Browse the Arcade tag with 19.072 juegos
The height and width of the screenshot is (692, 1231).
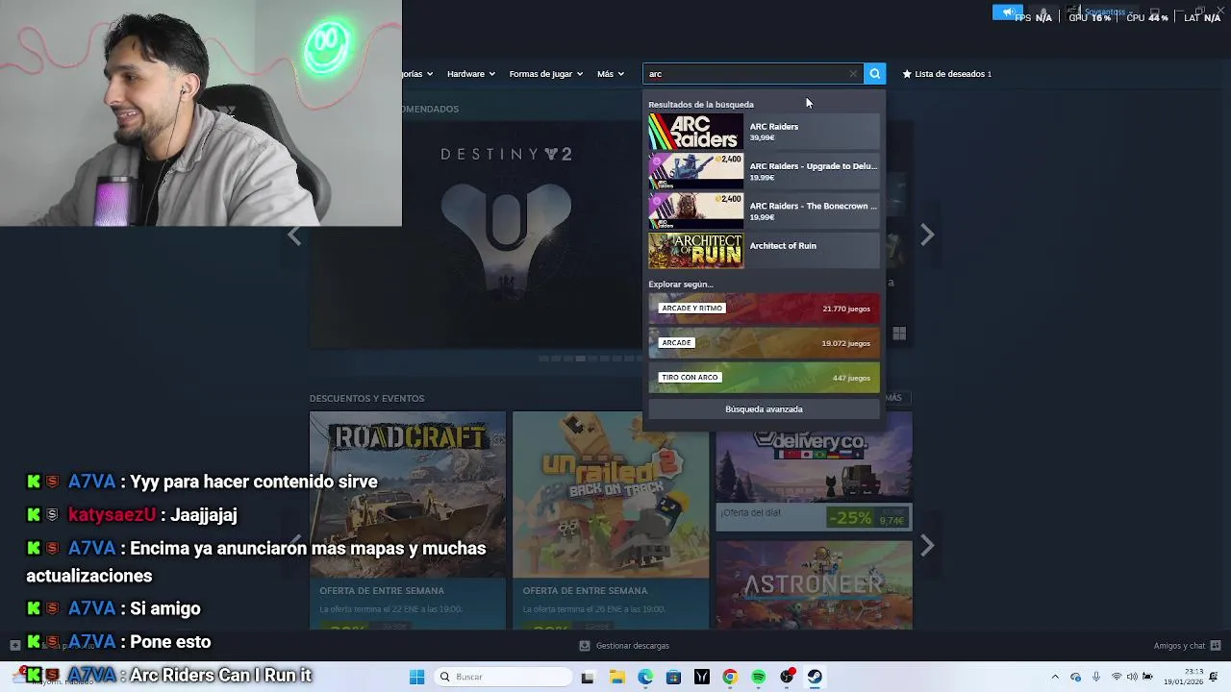tap(764, 343)
